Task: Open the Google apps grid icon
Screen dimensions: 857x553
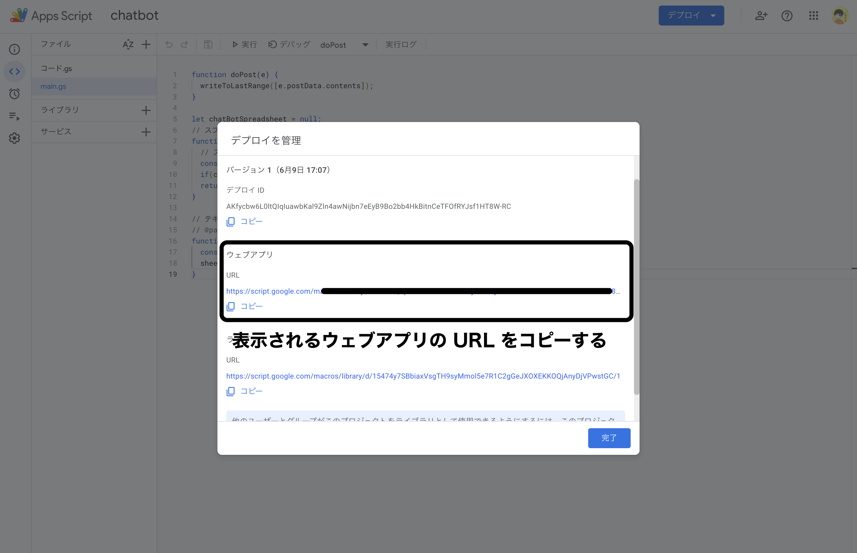Action: 813,16
